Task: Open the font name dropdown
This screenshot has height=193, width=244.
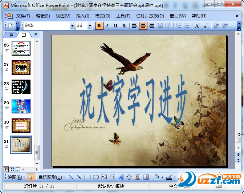Action: (x=72, y=26)
